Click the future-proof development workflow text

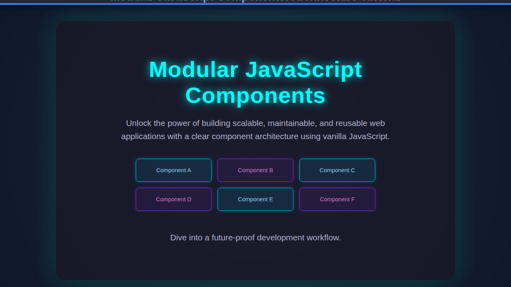point(255,237)
